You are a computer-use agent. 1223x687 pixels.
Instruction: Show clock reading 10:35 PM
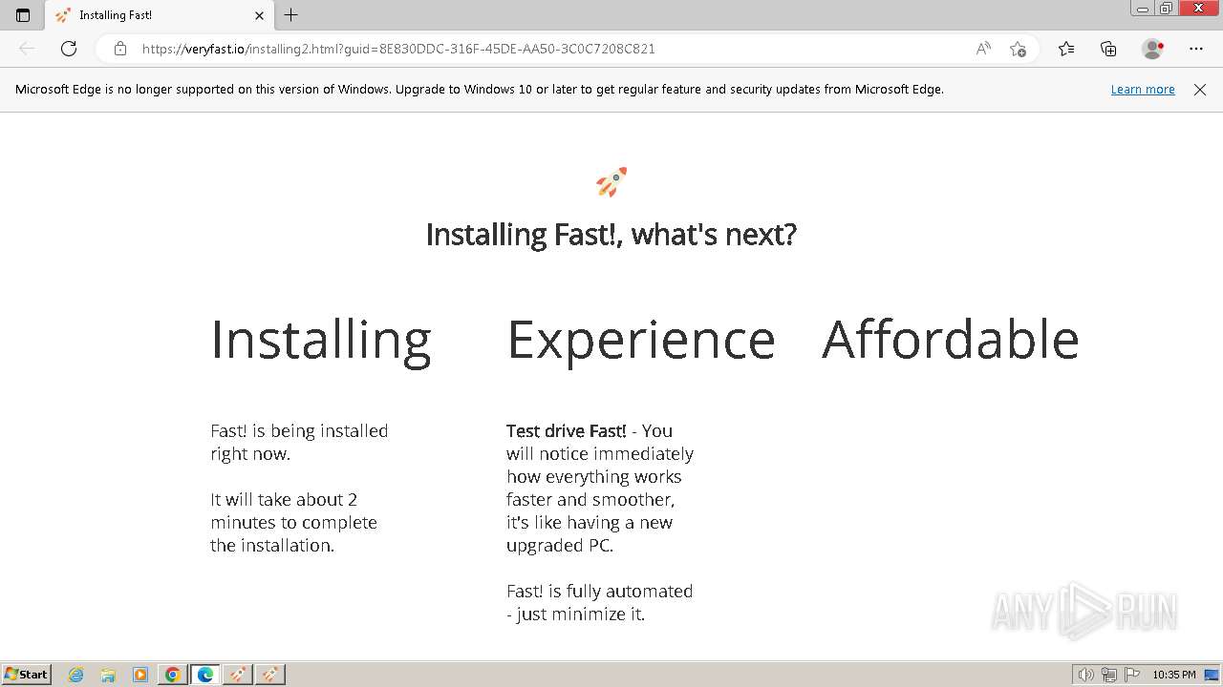tap(1174, 675)
